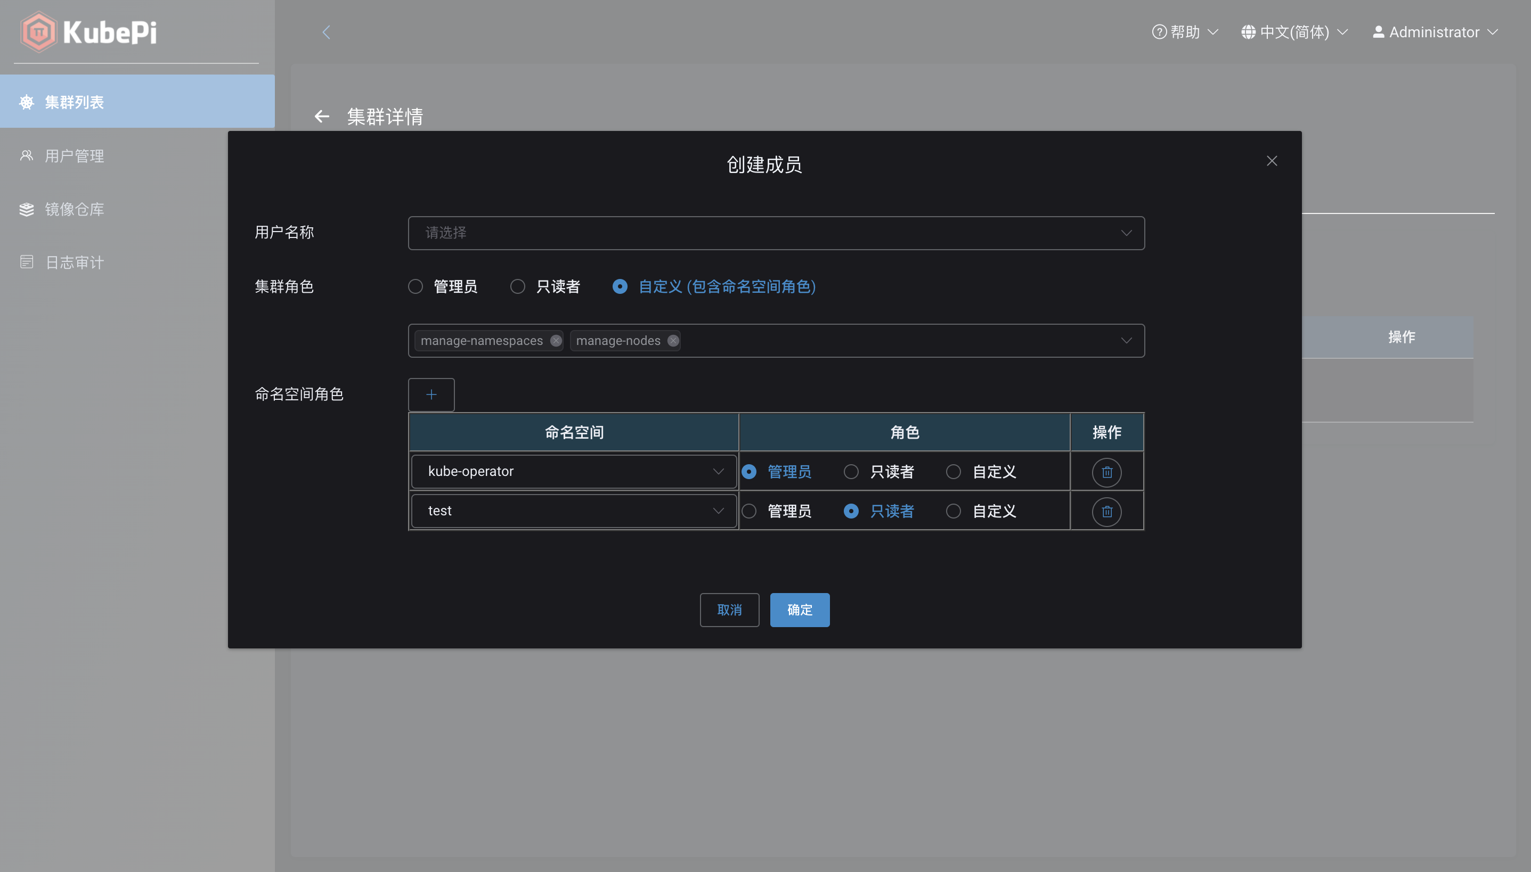Viewport: 1531px width, 872px height.
Task: Delete the kube-operator namespace role row
Action: tap(1106, 472)
